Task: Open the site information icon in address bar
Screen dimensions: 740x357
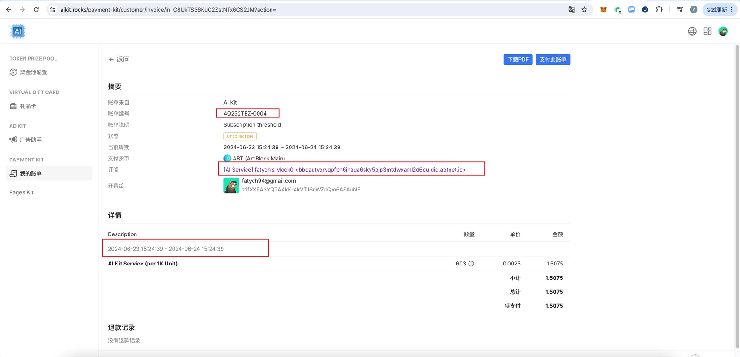Action: pyautogui.click(x=53, y=9)
